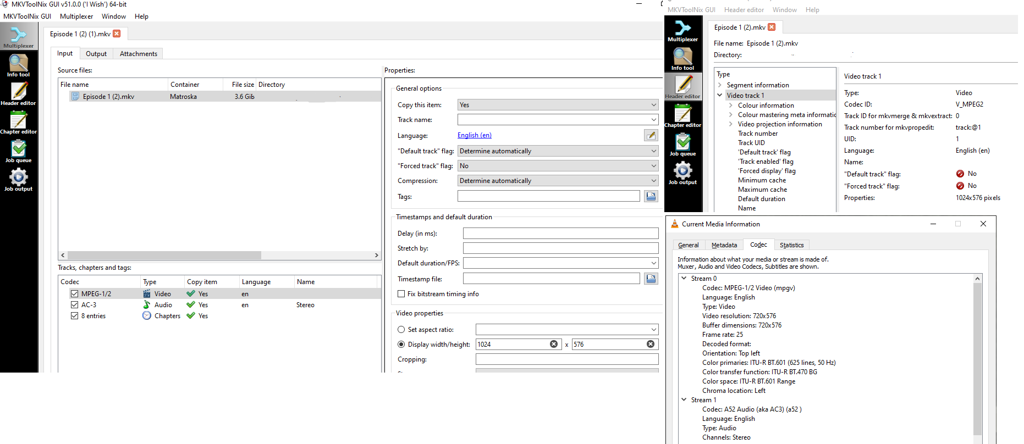1024x444 pixels.
Task: Switch to VLC Metadata tab
Action: [724, 245]
